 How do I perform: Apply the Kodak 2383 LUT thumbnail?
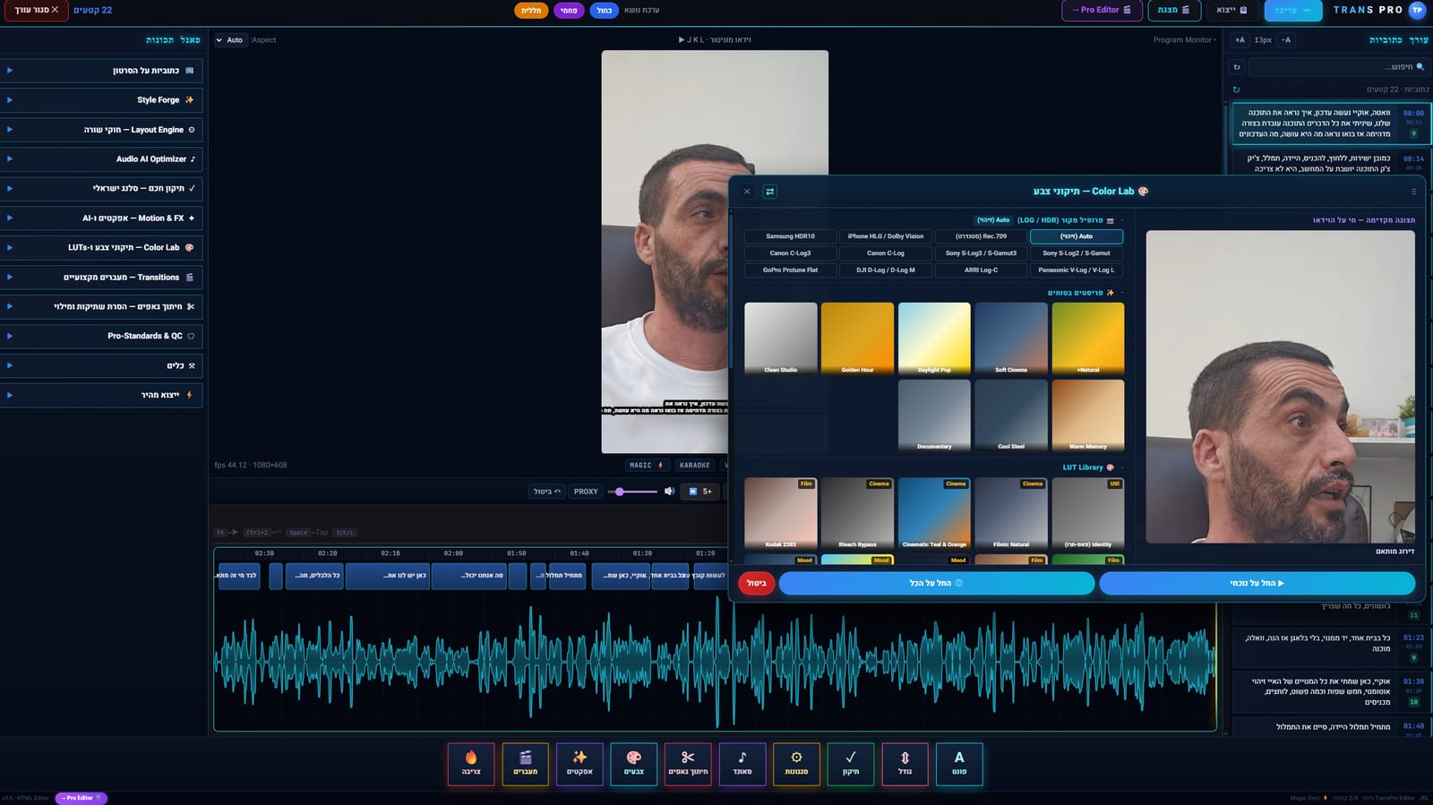(x=781, y=514)
